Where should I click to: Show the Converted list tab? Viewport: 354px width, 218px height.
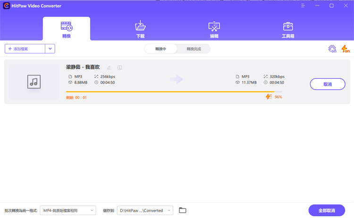(194, 49)
